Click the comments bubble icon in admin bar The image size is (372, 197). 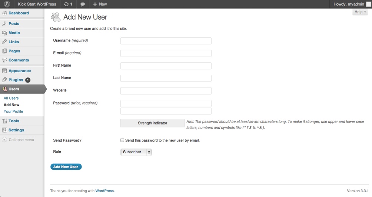83,4
